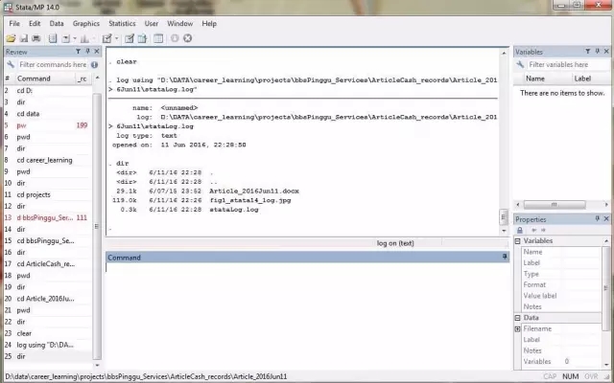Click the Command column header in Review
The width and height of the screenshot is (614, 383).
tap(45, 79)
